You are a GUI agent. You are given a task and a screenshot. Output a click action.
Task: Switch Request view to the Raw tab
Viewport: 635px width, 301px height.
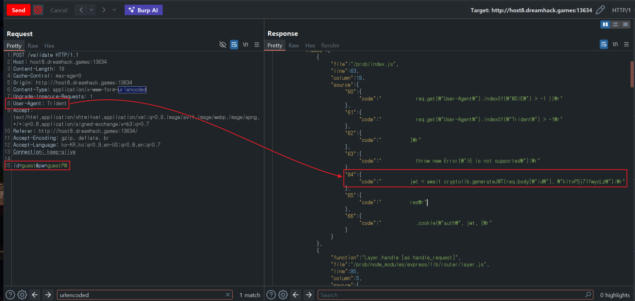[x=33, y=46]
